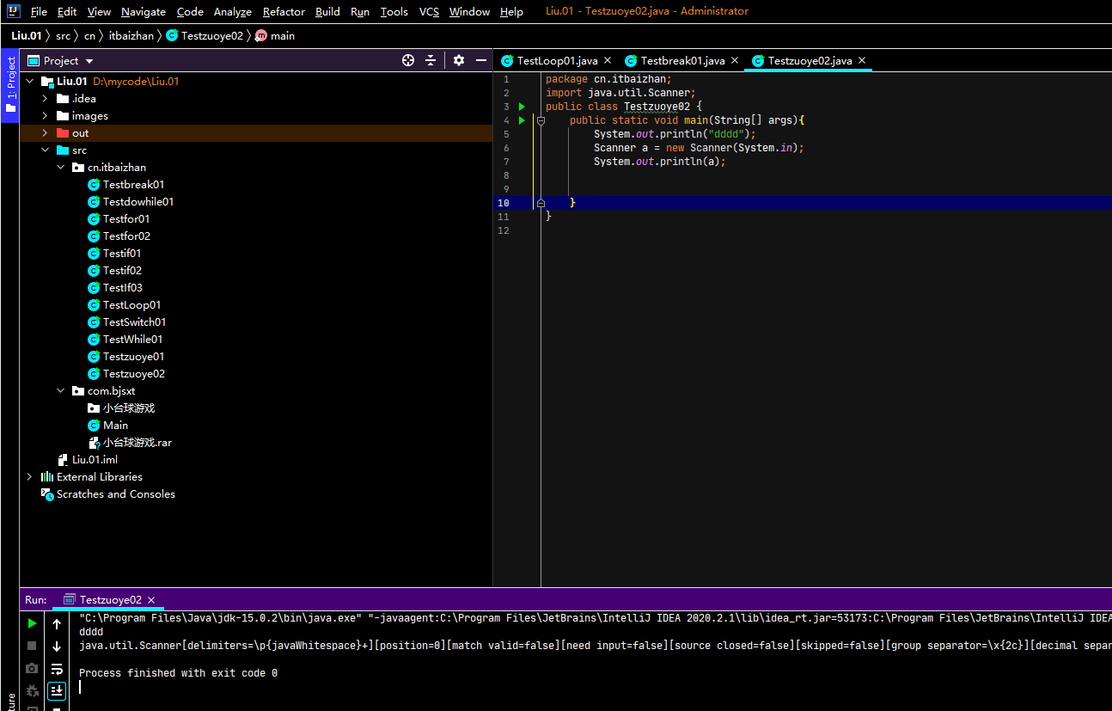Viewport: 1112px width, 711px height.
Task: Click the IntelliJ IDEA logo icon
Action: click(13, 11)
